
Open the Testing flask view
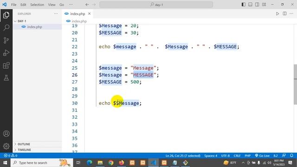click(6, 78)
